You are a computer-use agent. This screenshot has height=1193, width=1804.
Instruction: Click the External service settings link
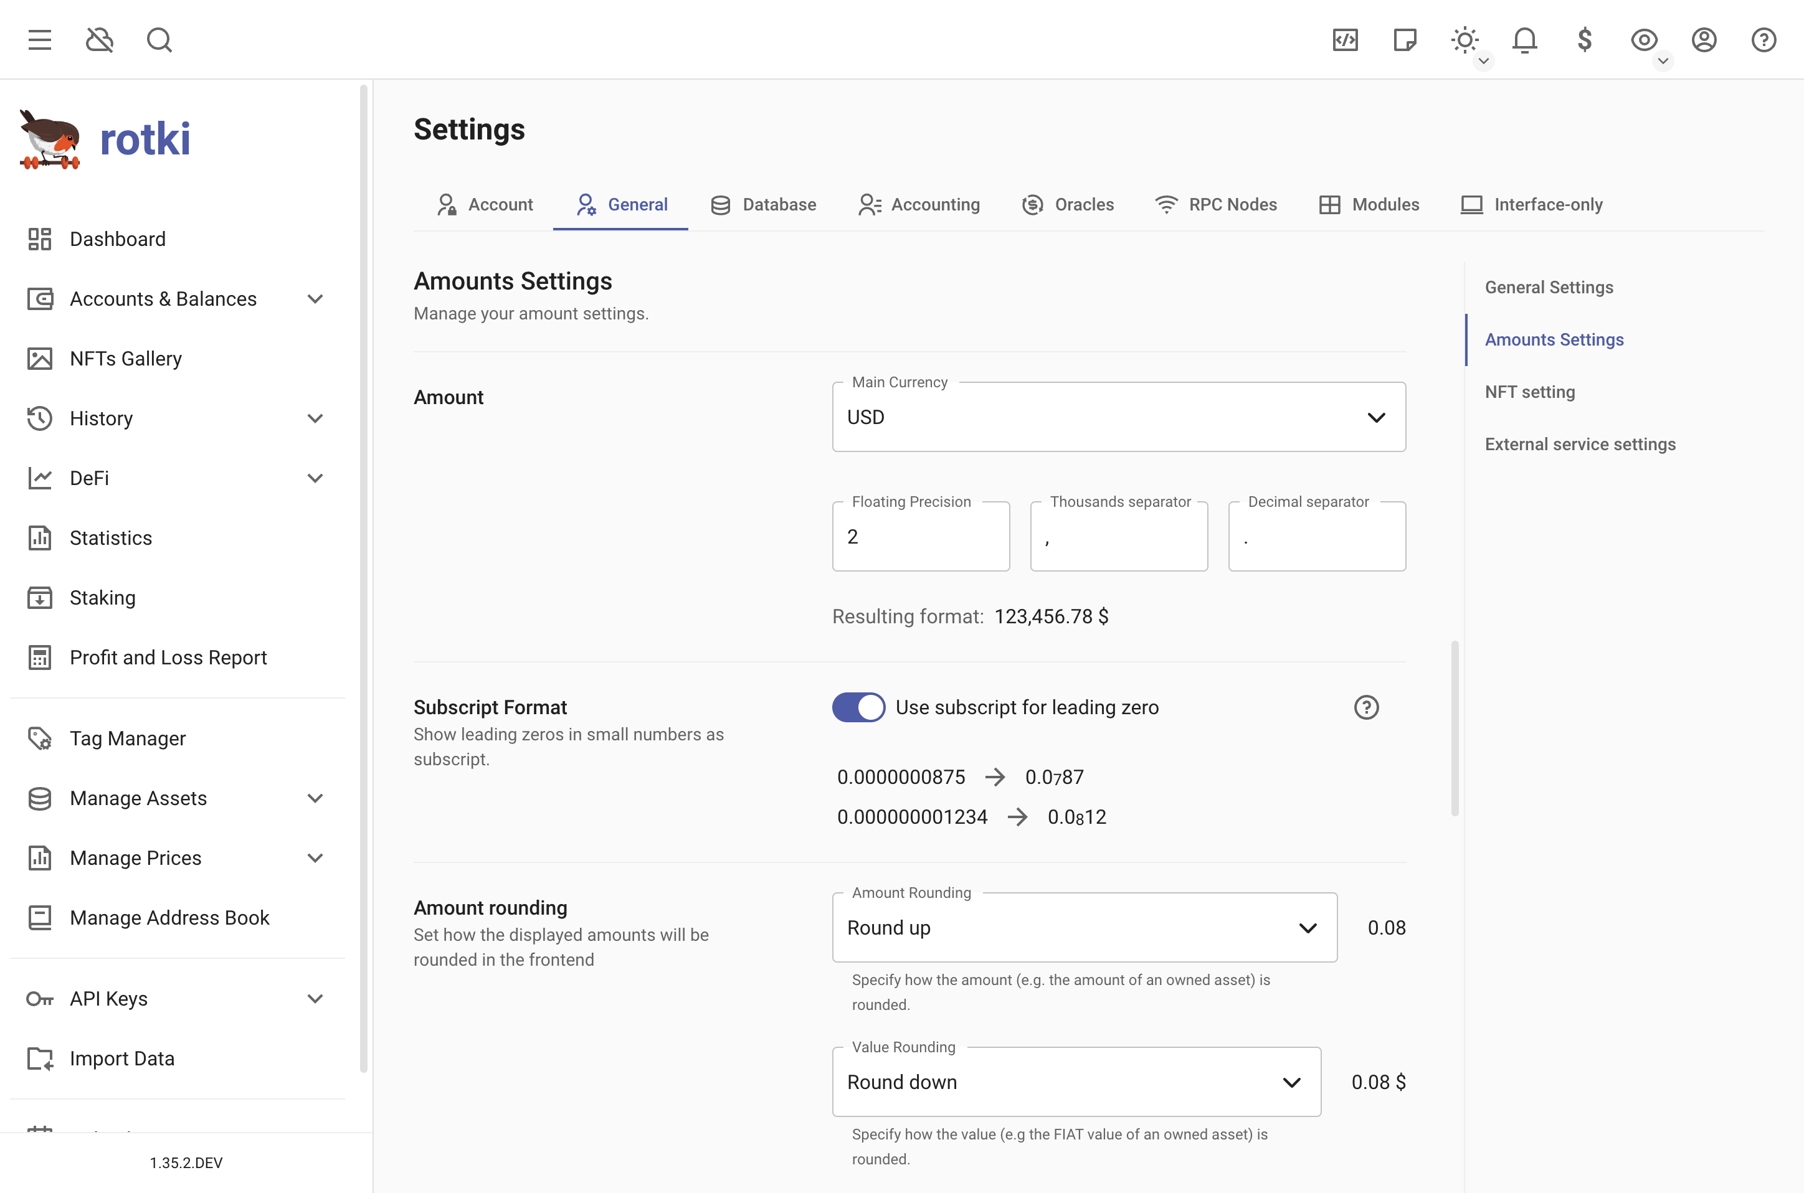pyautogui.click(x=1580, y=443)
